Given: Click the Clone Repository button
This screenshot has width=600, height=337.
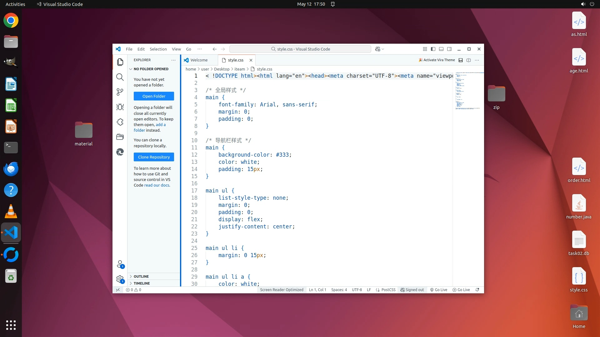Looking at the screenshot, I should [x=154, y=157].
